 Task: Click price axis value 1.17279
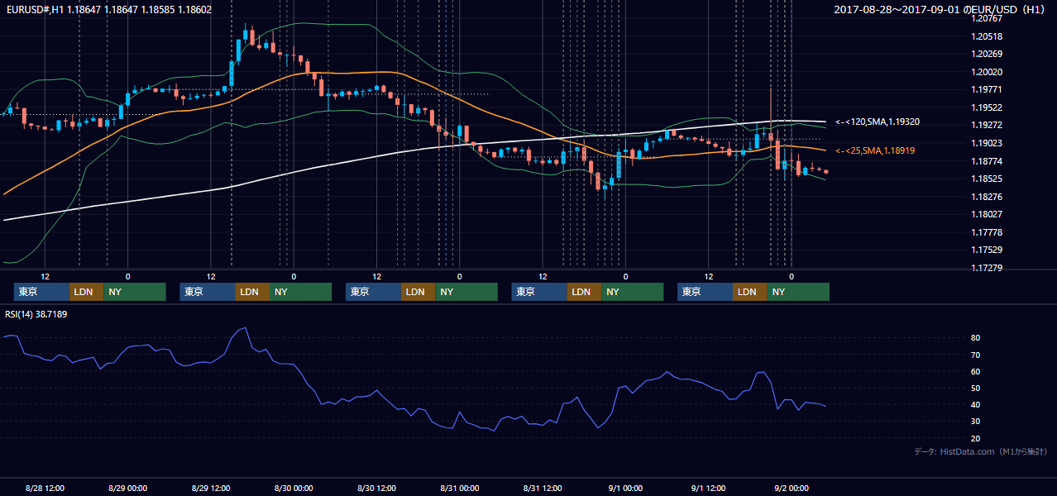[x=987, y=269]
